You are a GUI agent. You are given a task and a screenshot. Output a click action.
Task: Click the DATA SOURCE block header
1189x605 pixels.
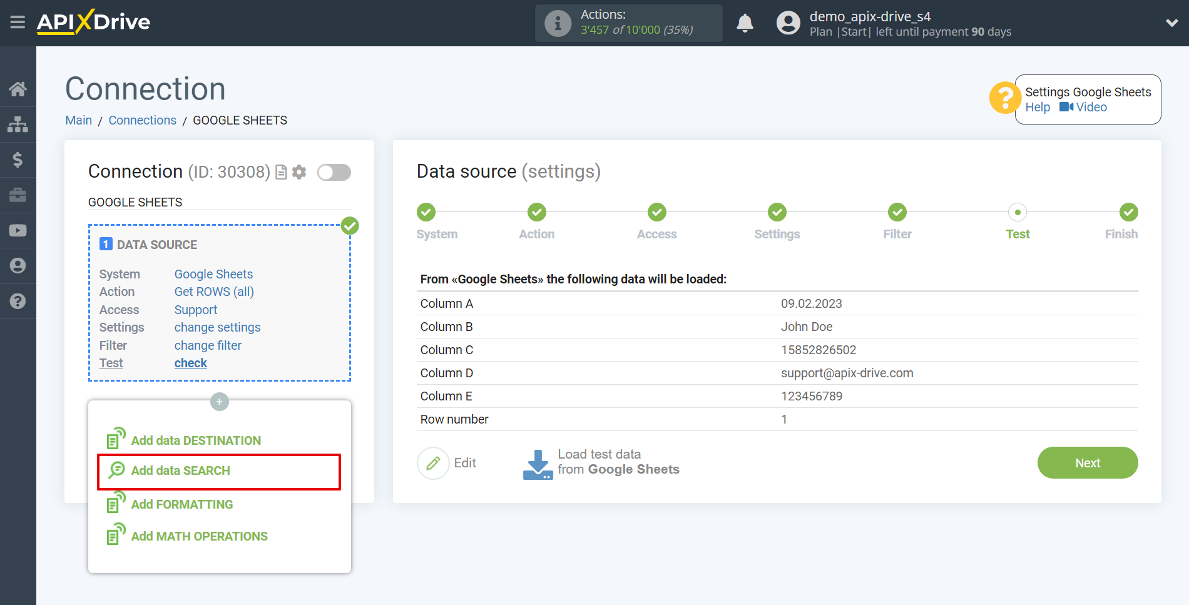pyautogui.click(x=149, y=245)
